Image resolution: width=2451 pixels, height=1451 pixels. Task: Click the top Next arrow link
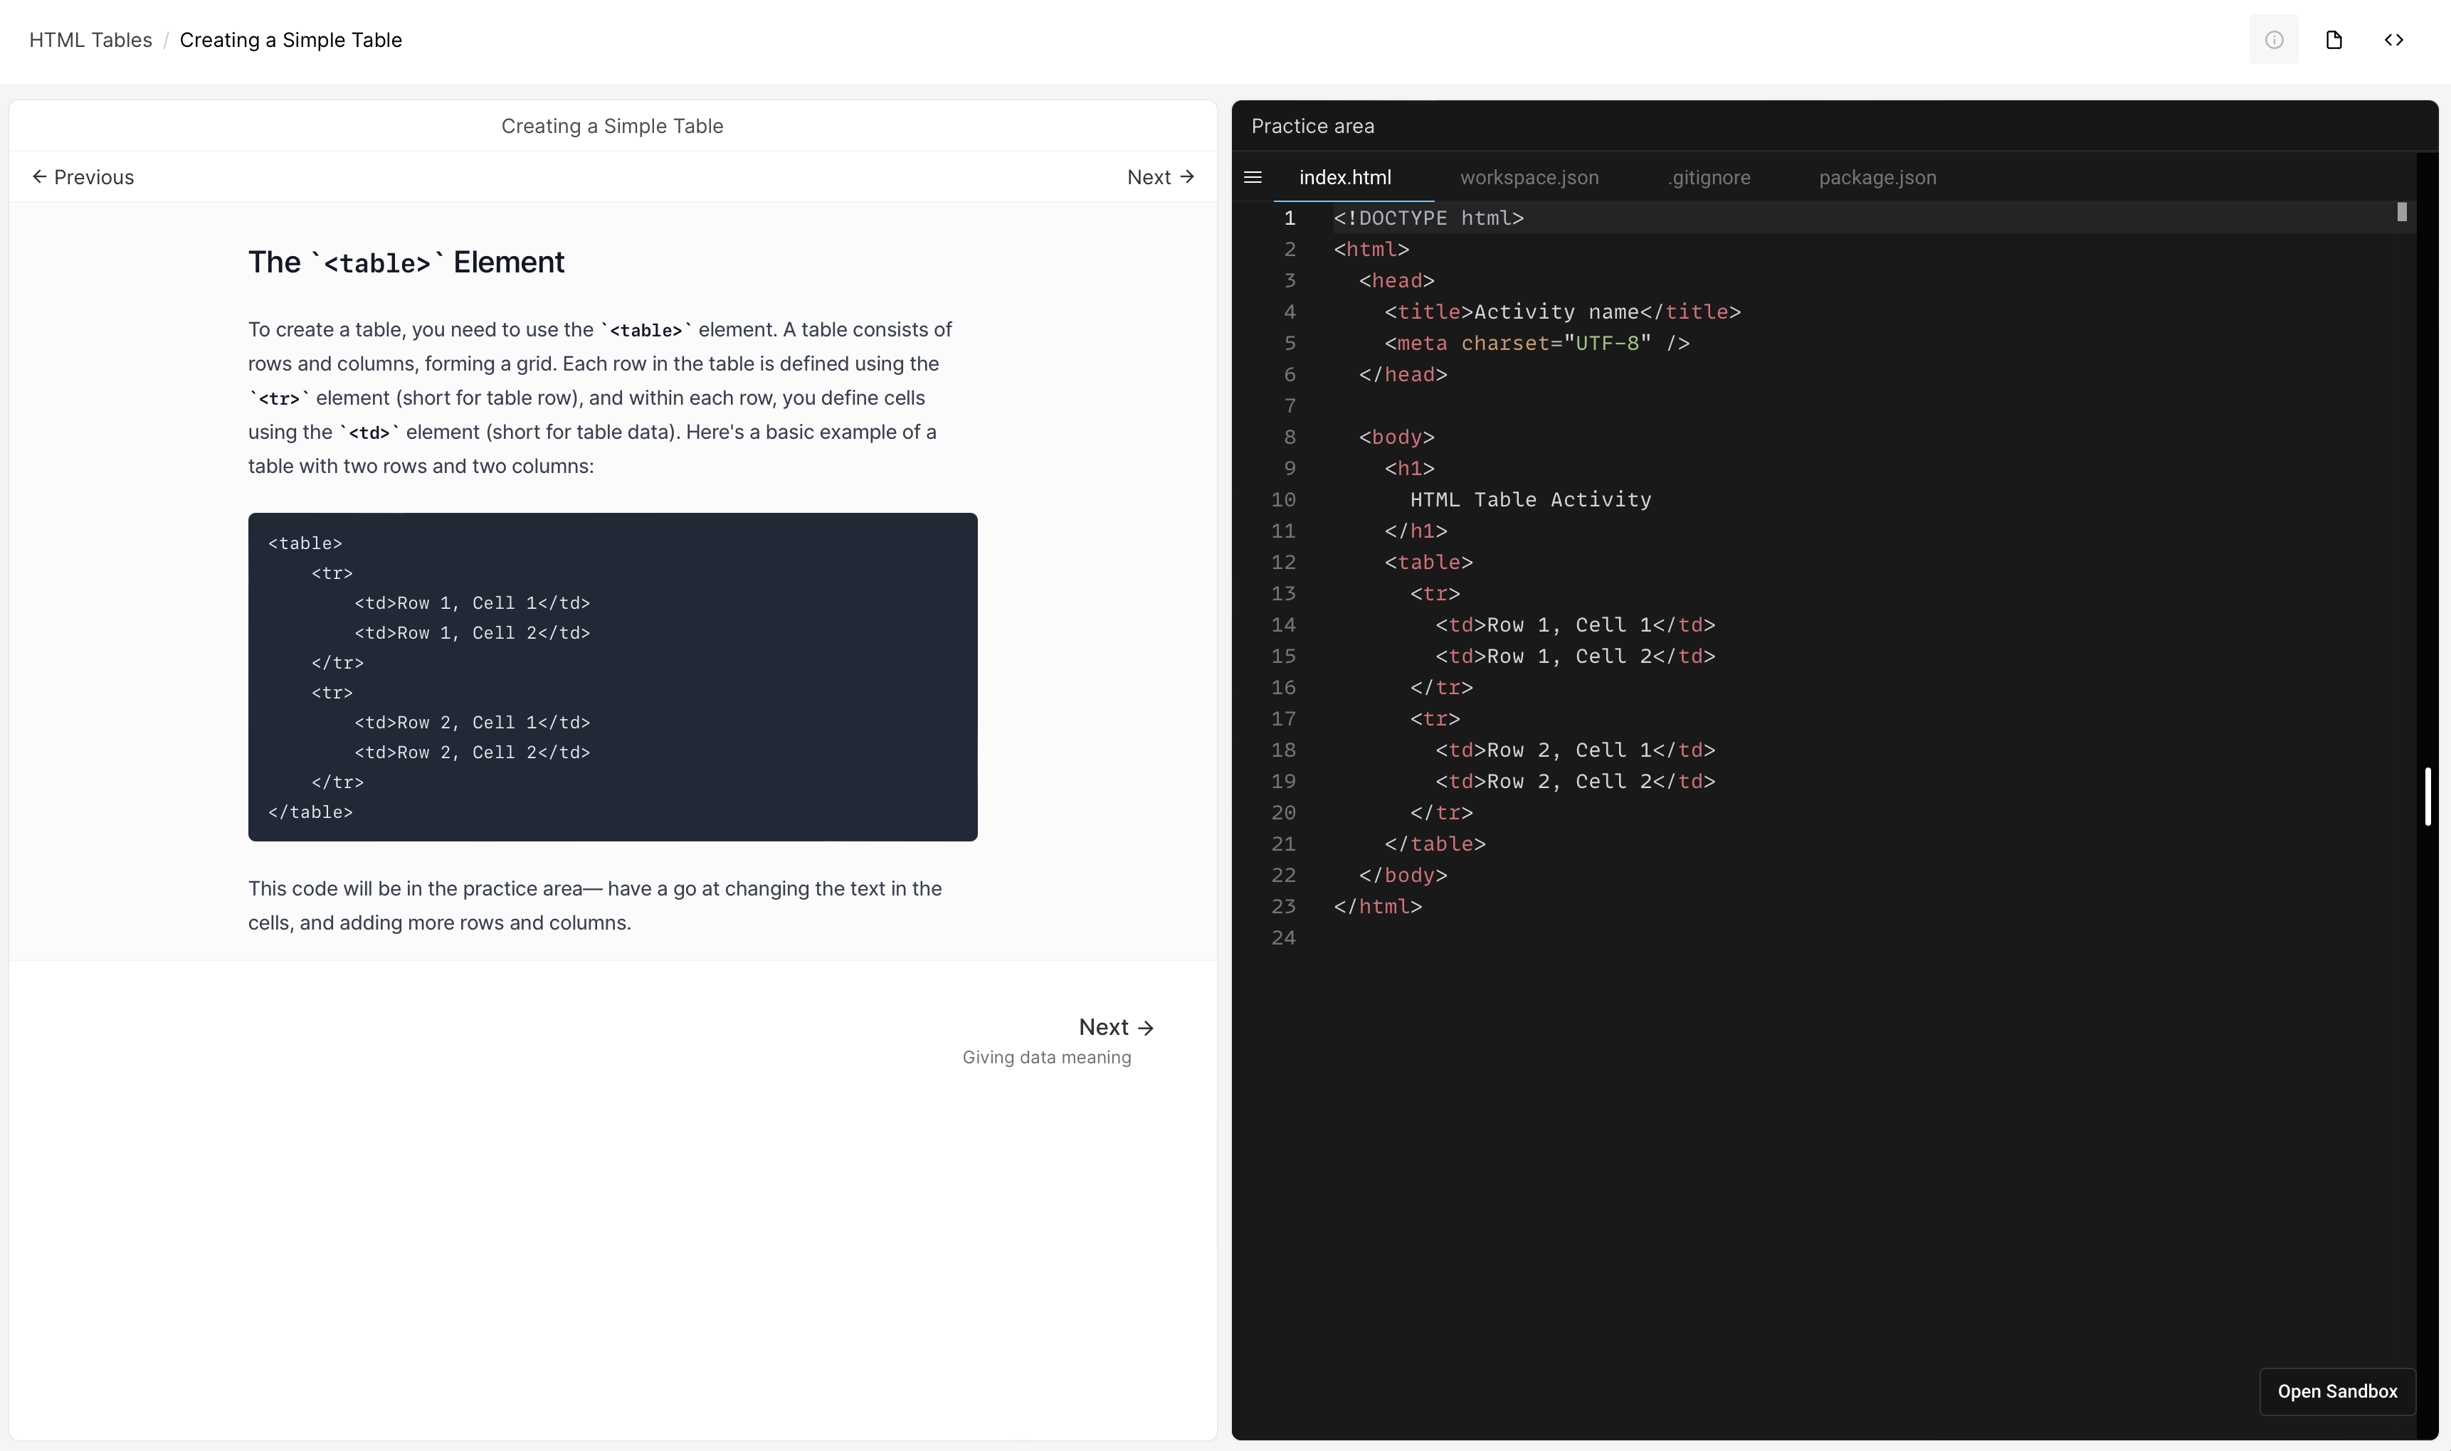1160,177
